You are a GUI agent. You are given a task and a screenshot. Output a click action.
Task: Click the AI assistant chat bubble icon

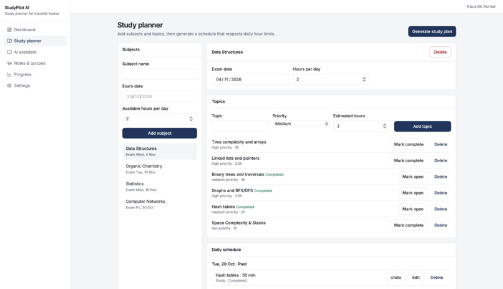click(9, 52)
